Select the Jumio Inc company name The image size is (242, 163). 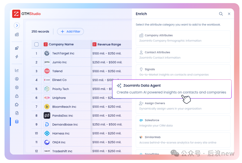[x=59, y=62]
